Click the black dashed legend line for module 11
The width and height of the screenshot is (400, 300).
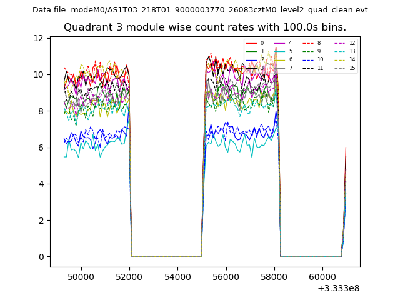point(307,67)
